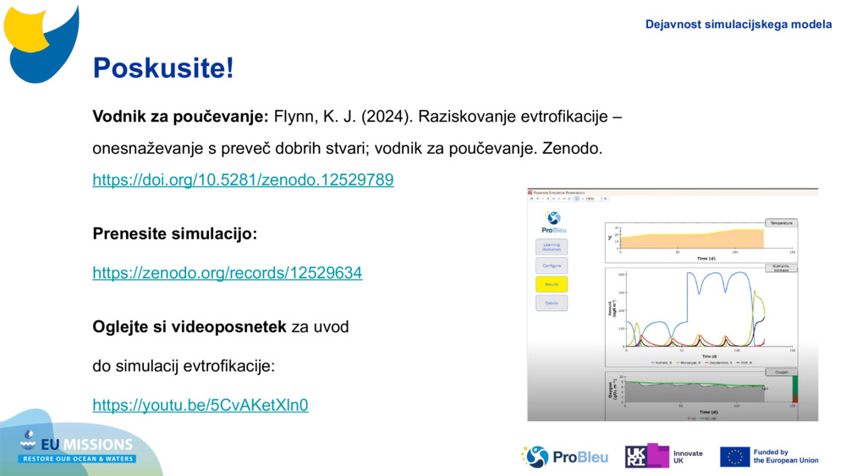Open the Zenodo DOI teaching guide link
Image resolution: width=846 pixels, height=476 pixels.
point(243,180)
